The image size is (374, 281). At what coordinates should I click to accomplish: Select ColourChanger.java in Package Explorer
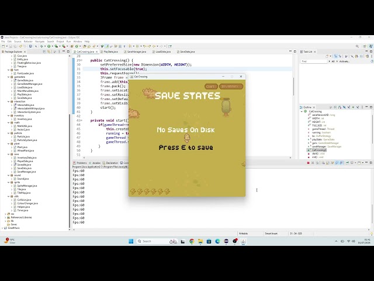[x=27, y=203]
